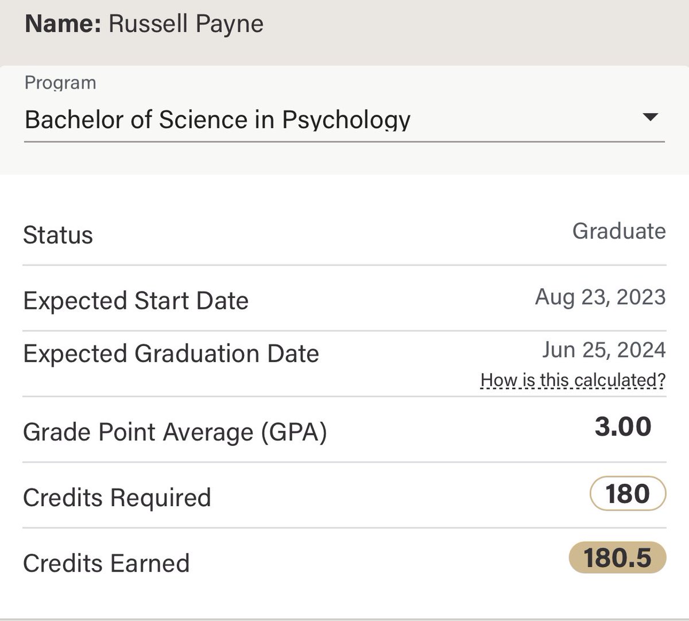Click the Program field label
This screenshot has width=689, height=621.
(x=60, y=83)
